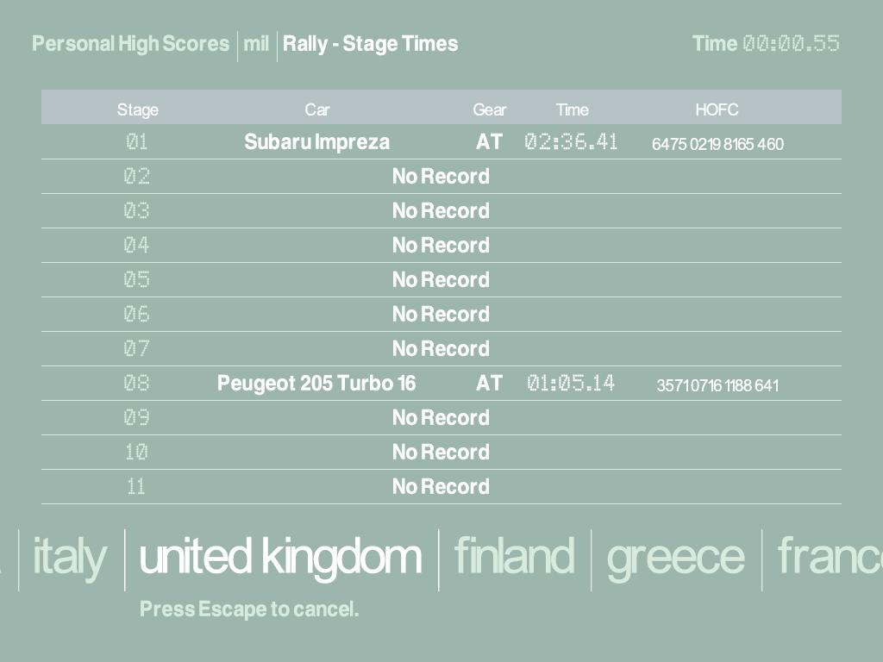Select the Stage 02 No Record row
The width and height of the screenshot is (883, 662).
tap(441, 177)
